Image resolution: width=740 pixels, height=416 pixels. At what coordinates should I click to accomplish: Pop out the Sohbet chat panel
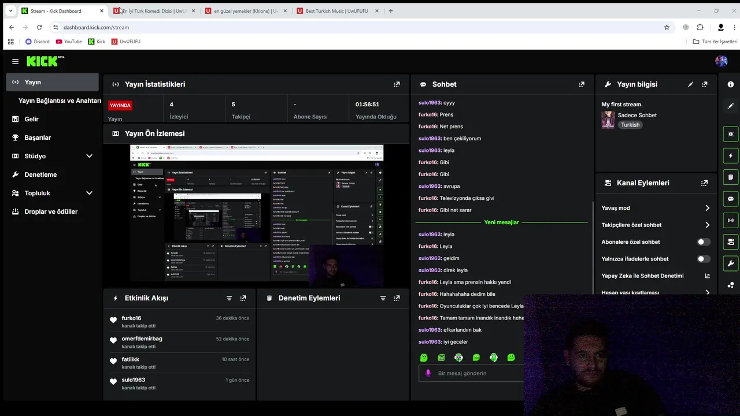(582, 84)
